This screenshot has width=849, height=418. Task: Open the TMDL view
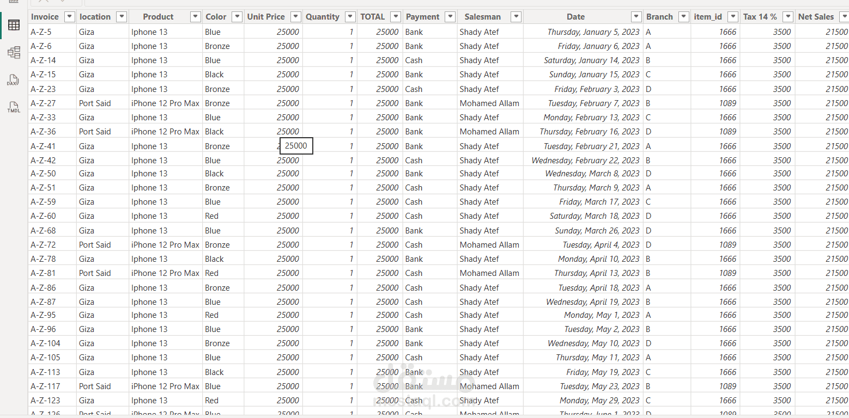tap(14, 107)
